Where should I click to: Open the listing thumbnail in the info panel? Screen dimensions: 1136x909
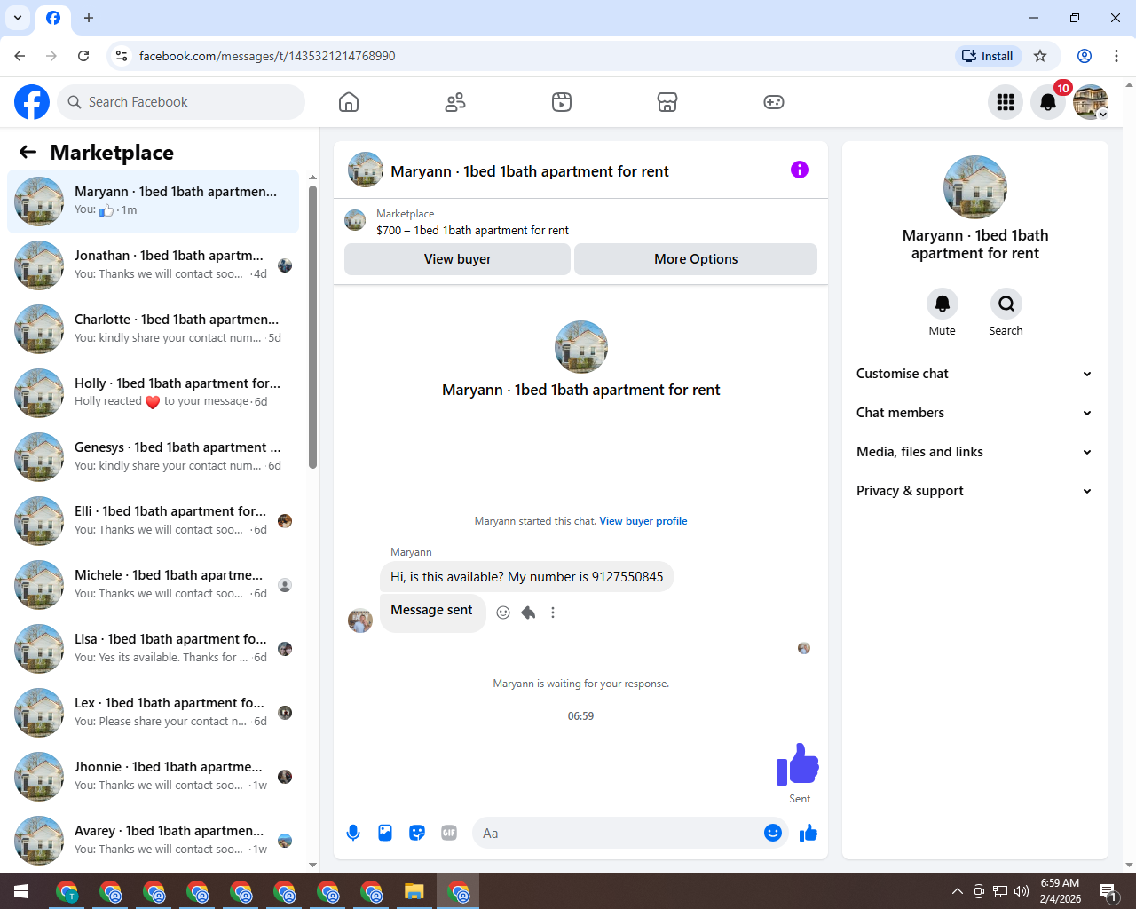[975, 187]
